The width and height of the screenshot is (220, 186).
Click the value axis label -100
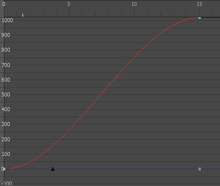(7, 184)
